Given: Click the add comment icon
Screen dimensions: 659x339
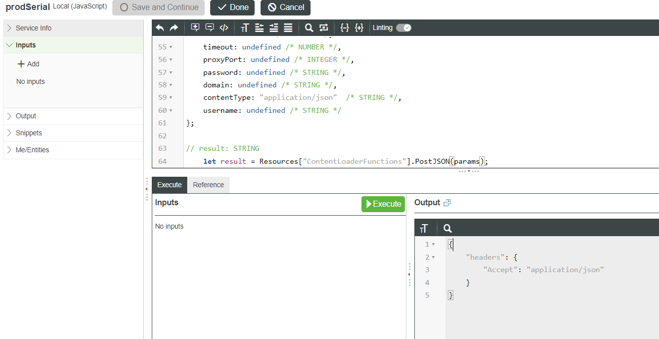Looking at the screenshot, I should 195,28.
